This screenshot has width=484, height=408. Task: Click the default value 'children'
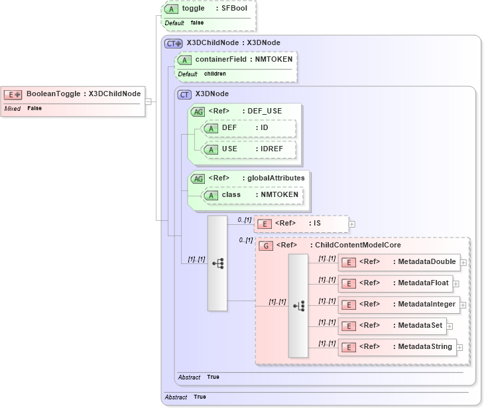(215, 74)
